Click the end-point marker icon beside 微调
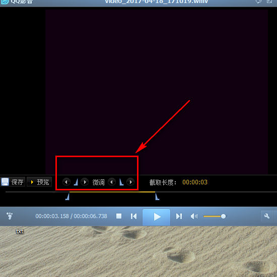This screenshot has height=277, width=277. [x=121, y=182]
